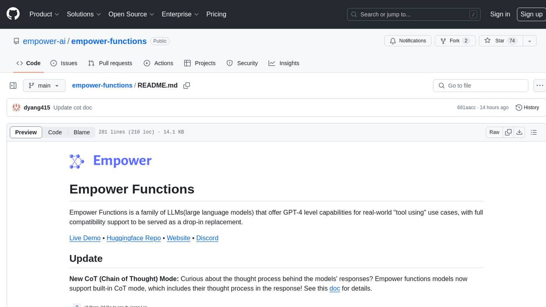Open the Huggingface Repo link
The height and width of the screenshot is (307, 546).
click(134, 238)
